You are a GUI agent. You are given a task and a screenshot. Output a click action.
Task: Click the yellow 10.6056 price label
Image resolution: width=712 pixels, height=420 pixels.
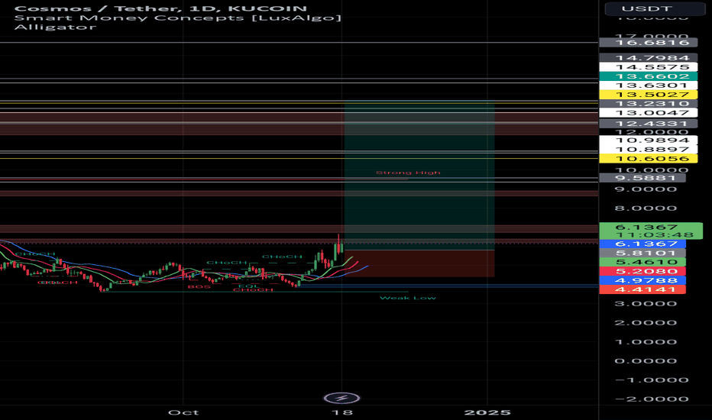[x=649, y=159]
